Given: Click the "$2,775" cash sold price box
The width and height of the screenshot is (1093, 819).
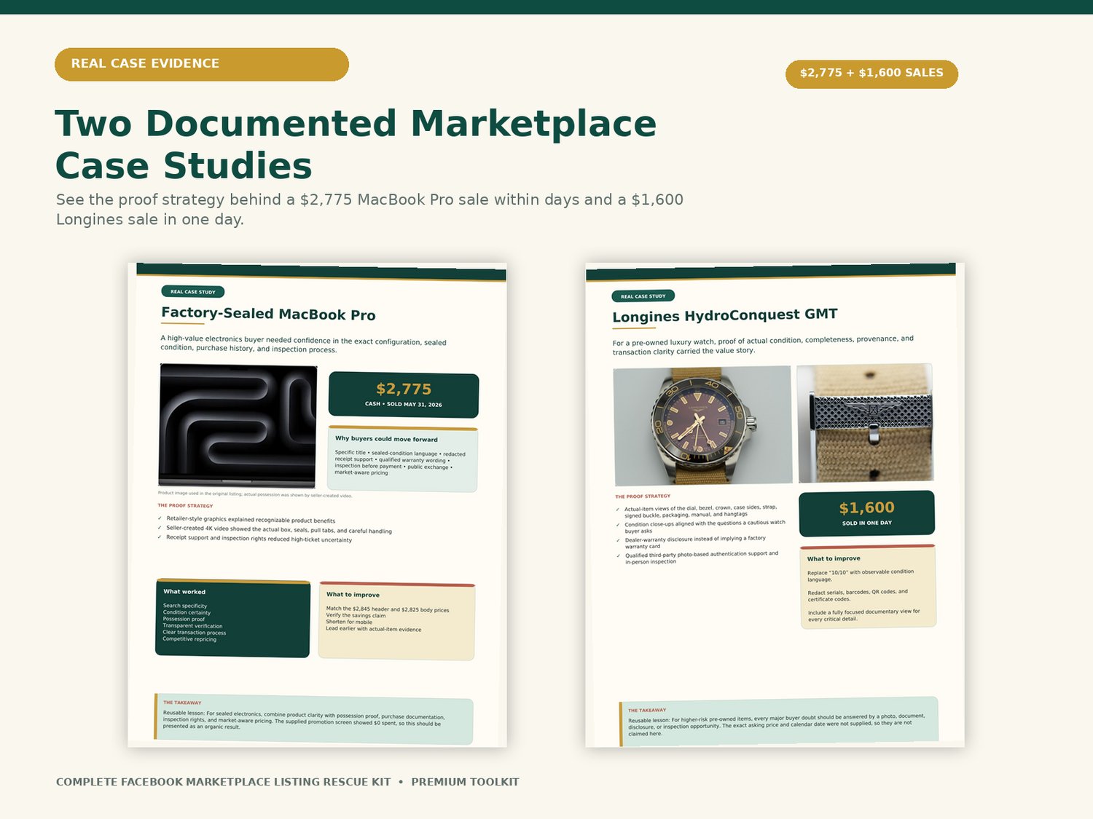Looking at the screenshot, I should pyautogui.click(x=404, y=395).
